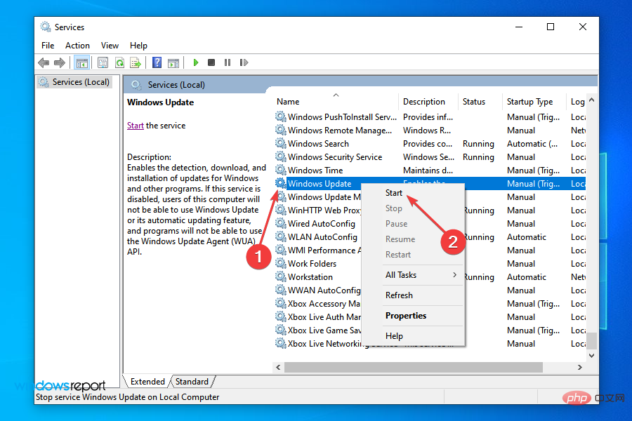This screenshot has height=421, width=632.
Task: Click the horizontal scrollbar right arrow
Action: pyautogui.click(x=579, y=366)
